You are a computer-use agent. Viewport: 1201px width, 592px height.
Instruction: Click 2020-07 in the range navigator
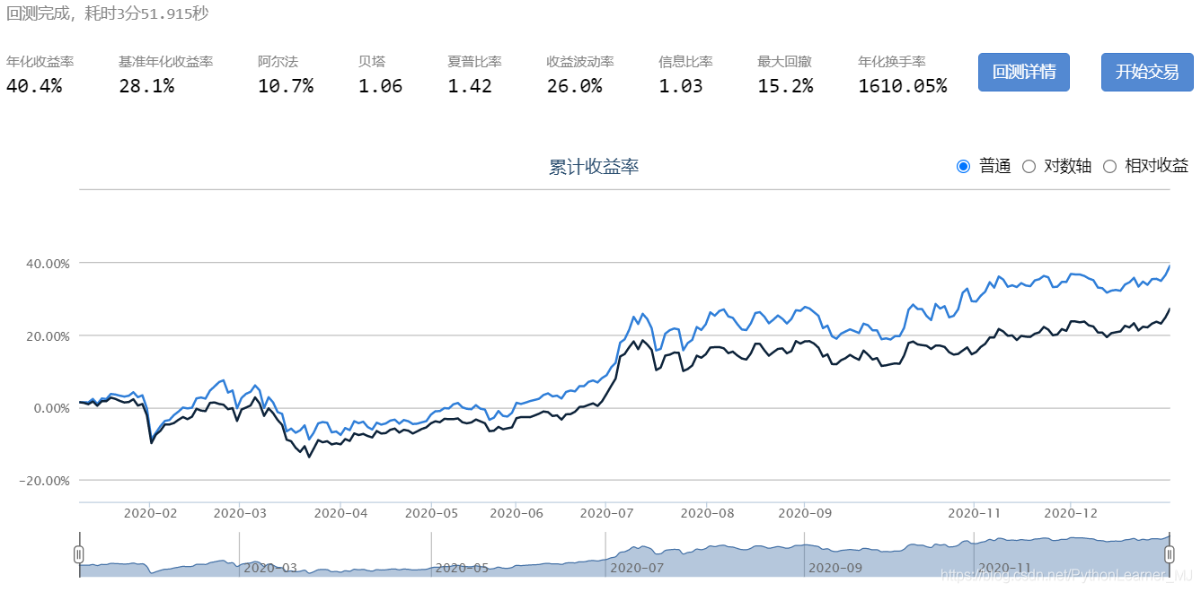click(x=636, y=568)
